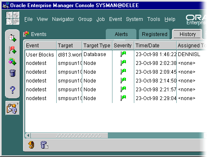Viewport: 209px width, 157px height.
Task: Select the History tab
Action: pyautogui.click(x=188, y=34)
